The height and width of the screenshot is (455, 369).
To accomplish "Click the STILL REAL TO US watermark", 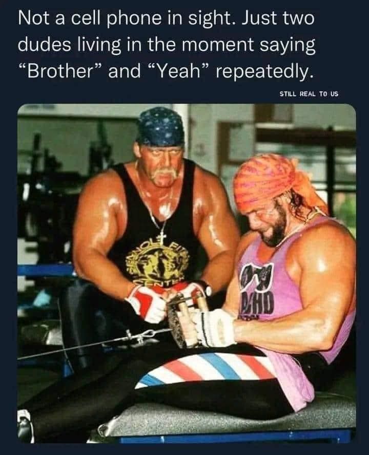I will 309,94.
